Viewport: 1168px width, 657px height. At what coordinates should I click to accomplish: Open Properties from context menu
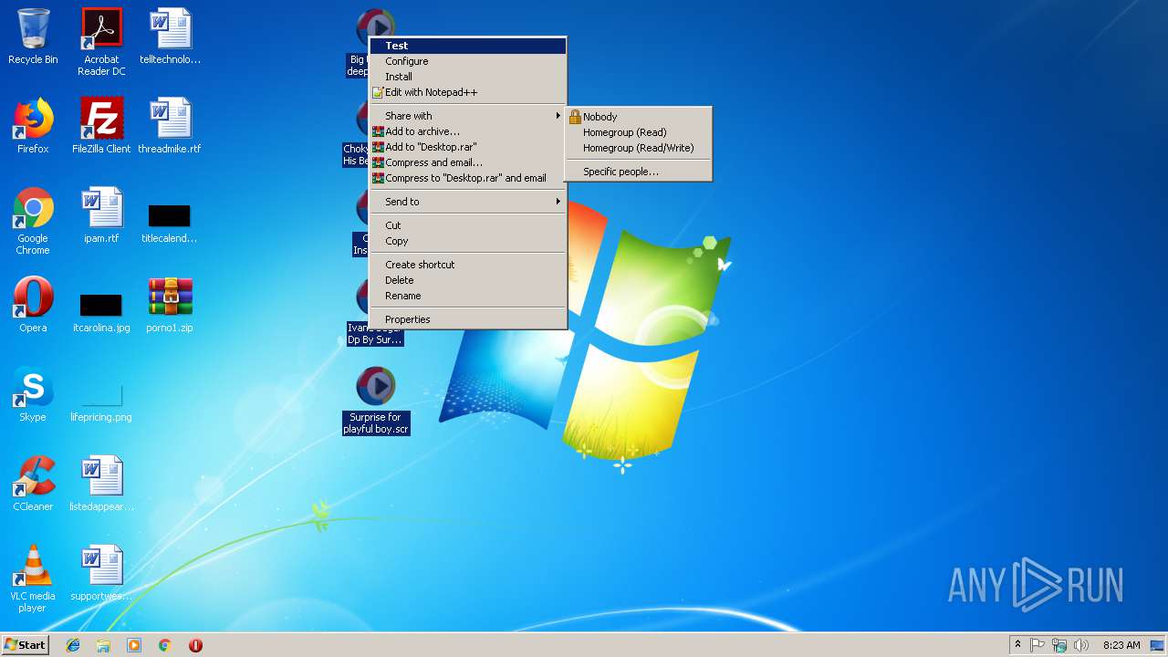[468, 319]
